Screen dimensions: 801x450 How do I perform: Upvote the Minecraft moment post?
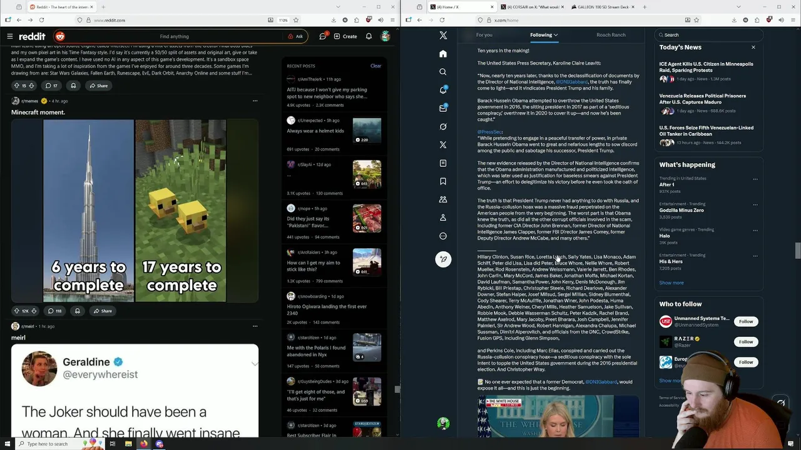tap(17, 311)
